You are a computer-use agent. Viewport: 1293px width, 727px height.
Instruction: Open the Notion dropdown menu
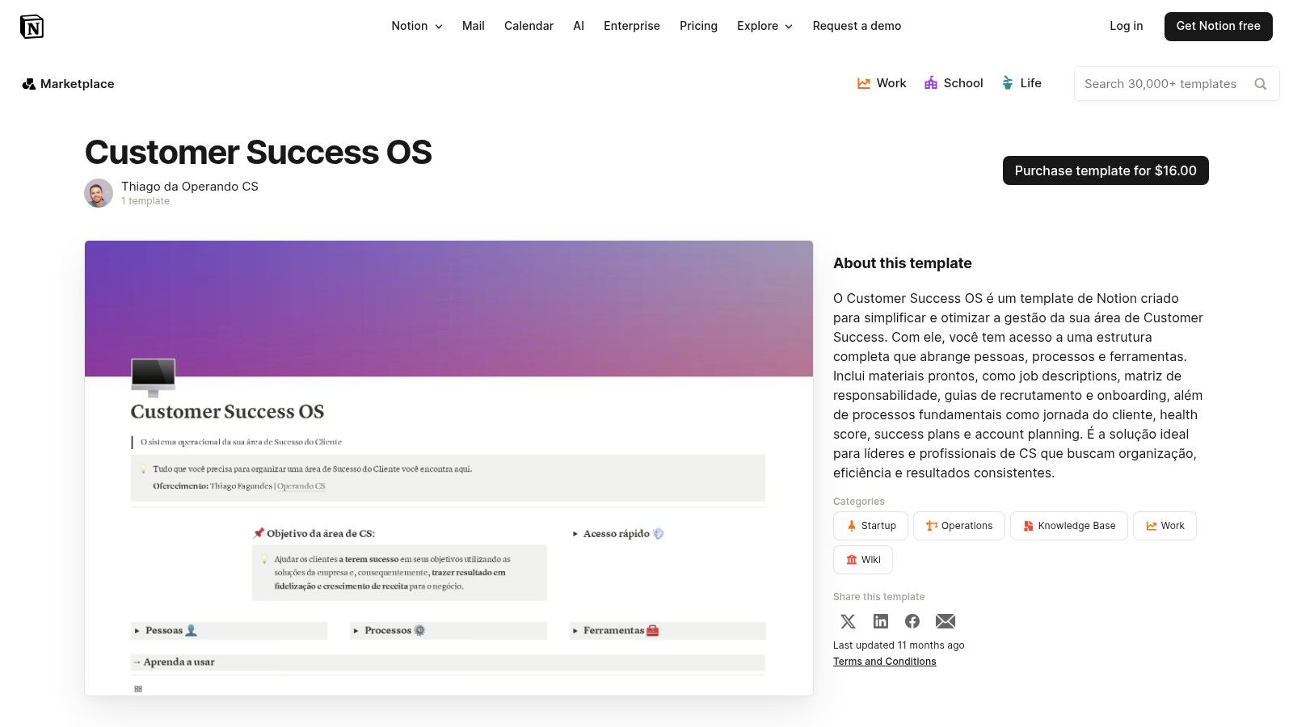tap(416, 26)
